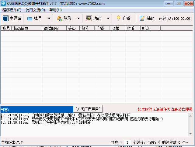Click the 功能 download-arrow icon
Viewport: 195px width, 147px height.
click(89, 18)
